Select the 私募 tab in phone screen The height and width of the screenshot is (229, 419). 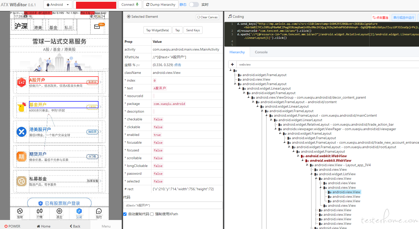coord(69,28)
